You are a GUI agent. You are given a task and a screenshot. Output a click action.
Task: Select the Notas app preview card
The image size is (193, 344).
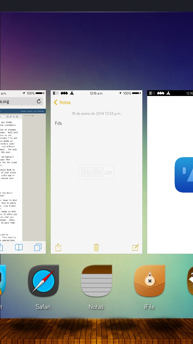(96, 172)
